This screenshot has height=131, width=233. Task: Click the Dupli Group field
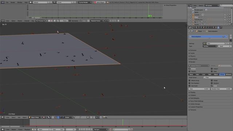217,78
